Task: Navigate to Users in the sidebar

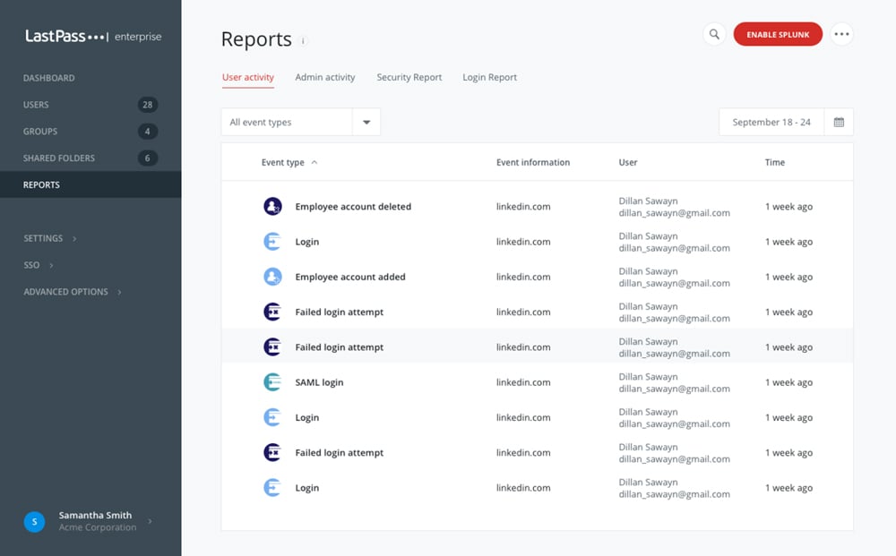Action: click(x=37, y=105)
